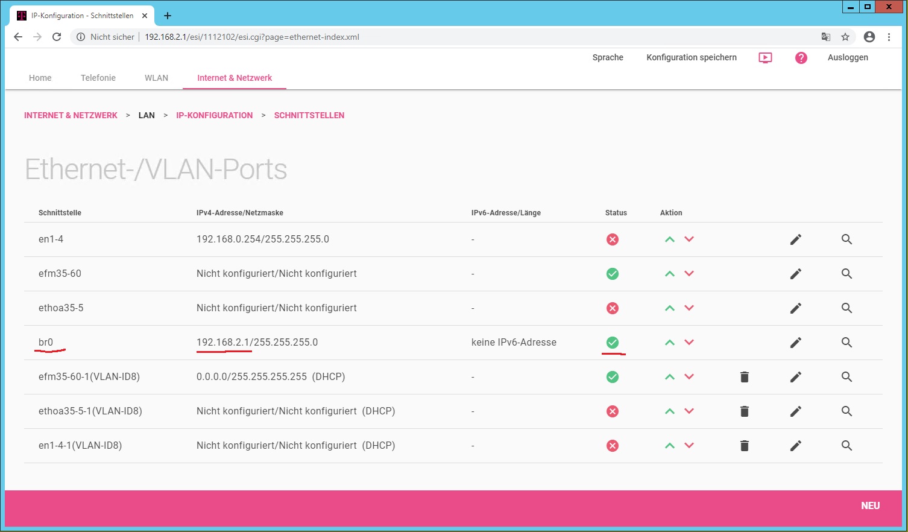The width and height of the screenshot is (908, 532).
Task: Deactivate ethoa35-5 with red down arrow
Action: (689, 308)
